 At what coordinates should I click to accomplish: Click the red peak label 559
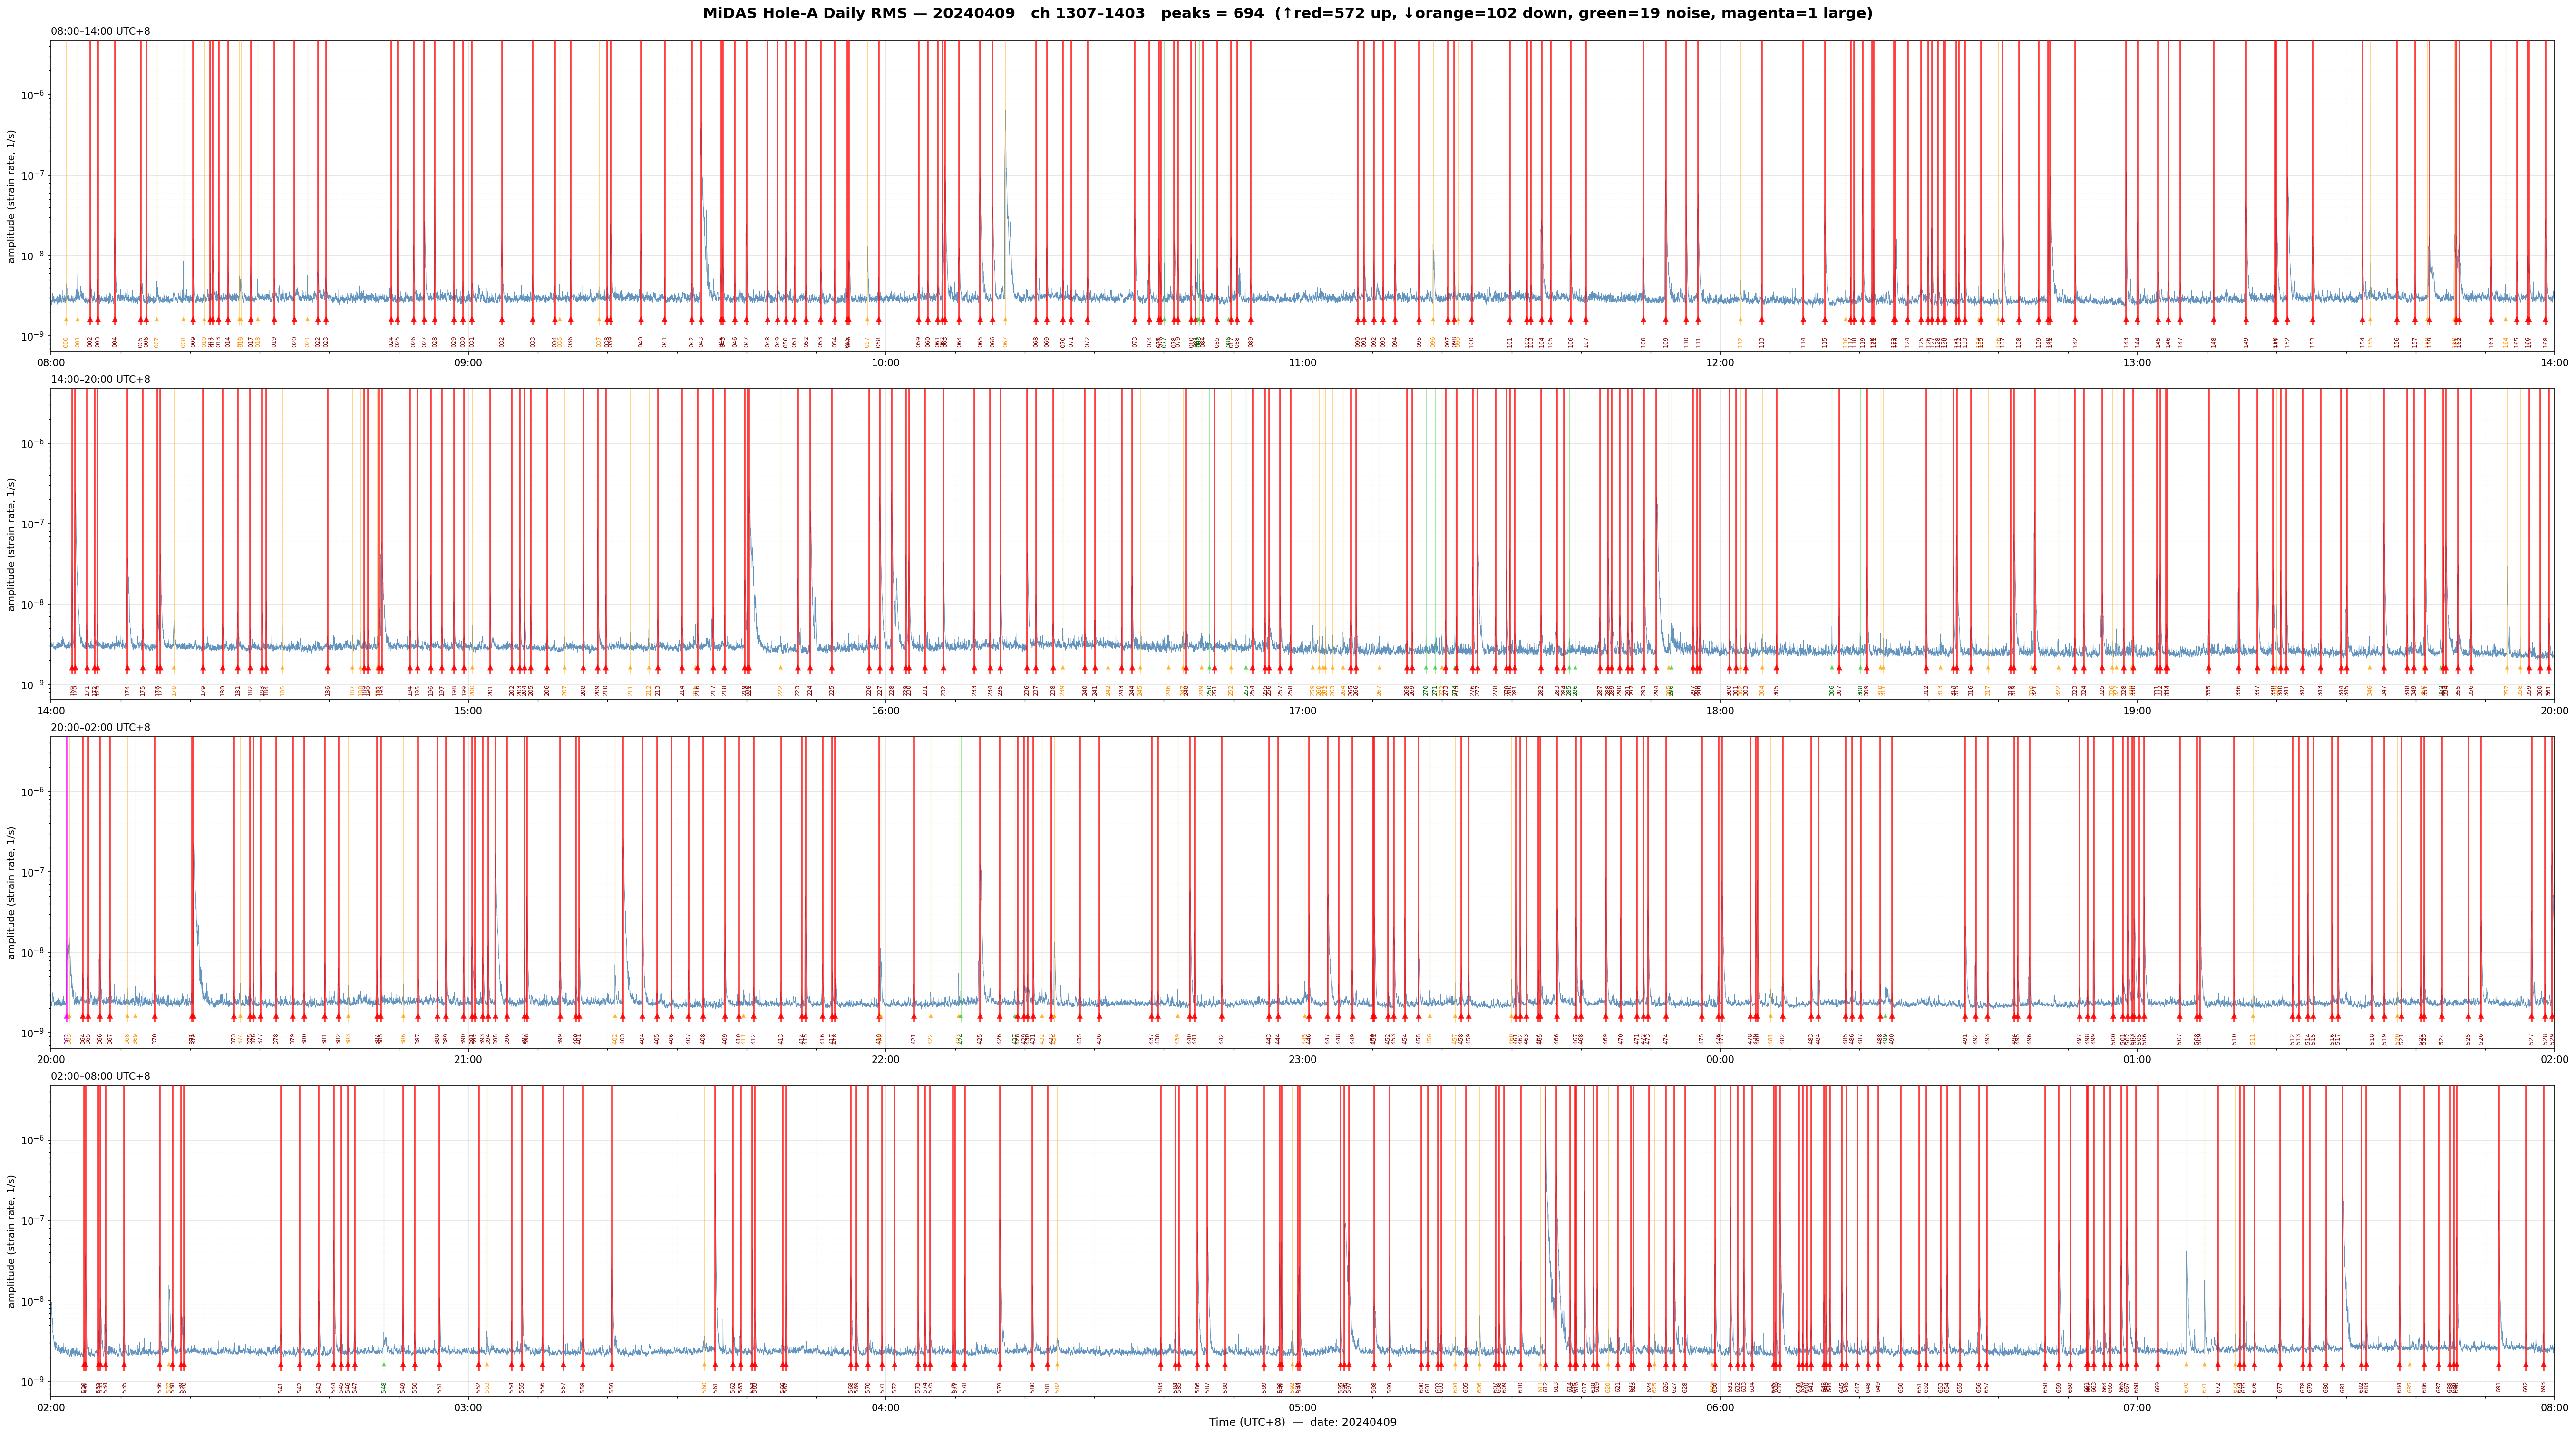(x=612, y=1387)
